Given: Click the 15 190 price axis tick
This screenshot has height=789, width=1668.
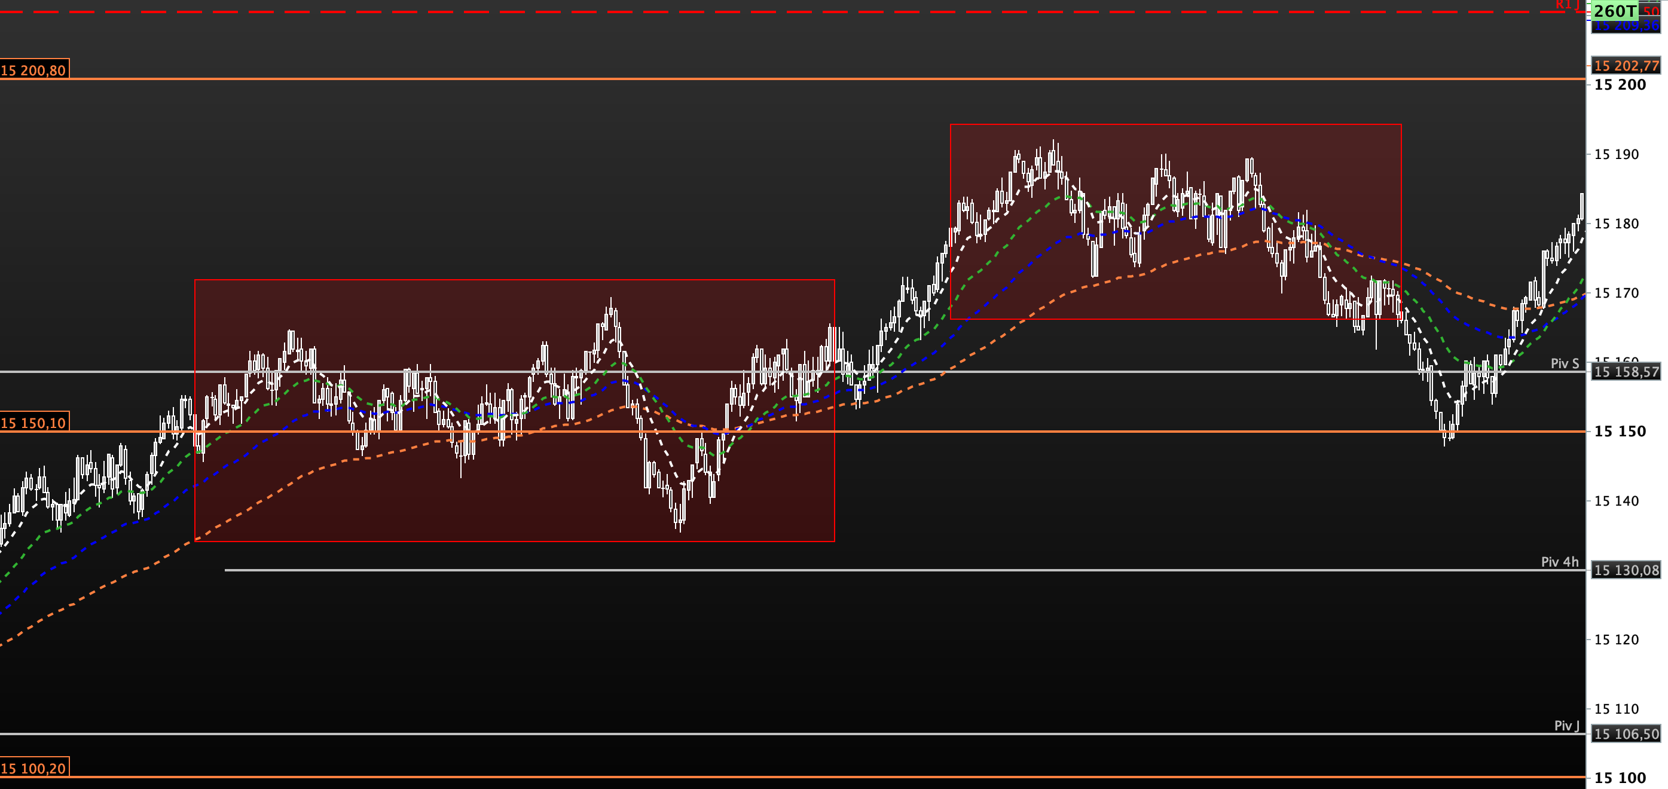Looking at the screenshot, I should (1616, 154).
